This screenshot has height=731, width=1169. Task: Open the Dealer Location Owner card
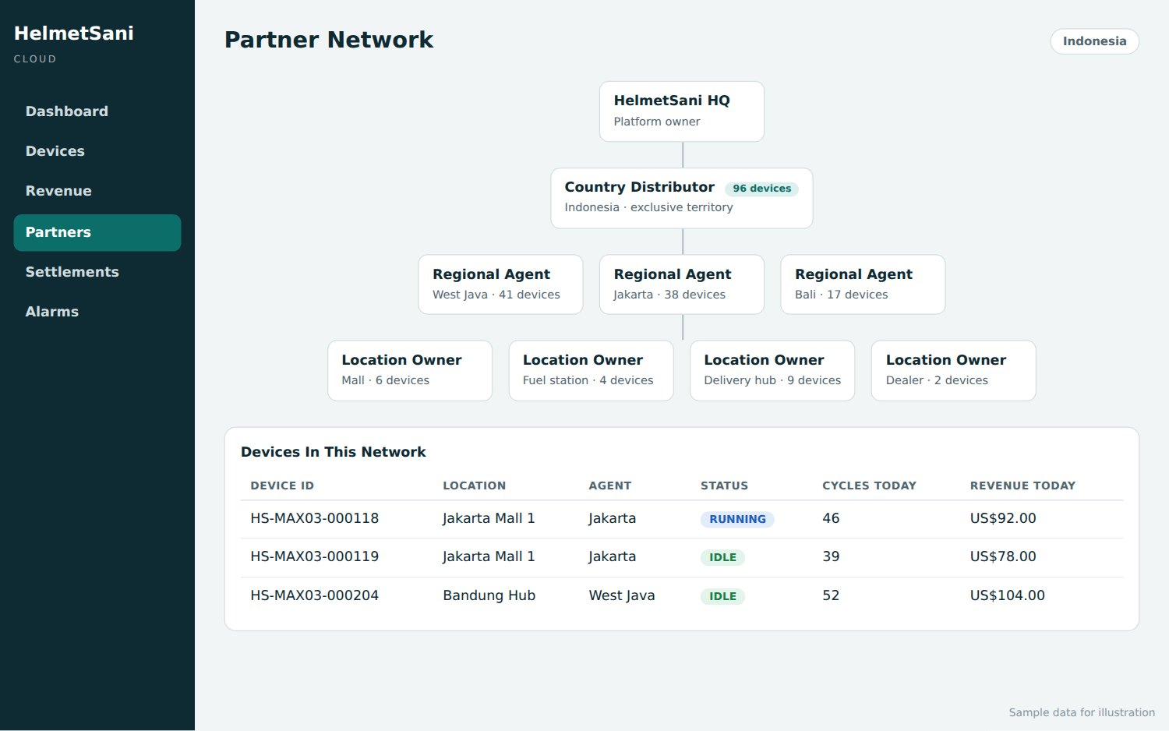point(953,370)
